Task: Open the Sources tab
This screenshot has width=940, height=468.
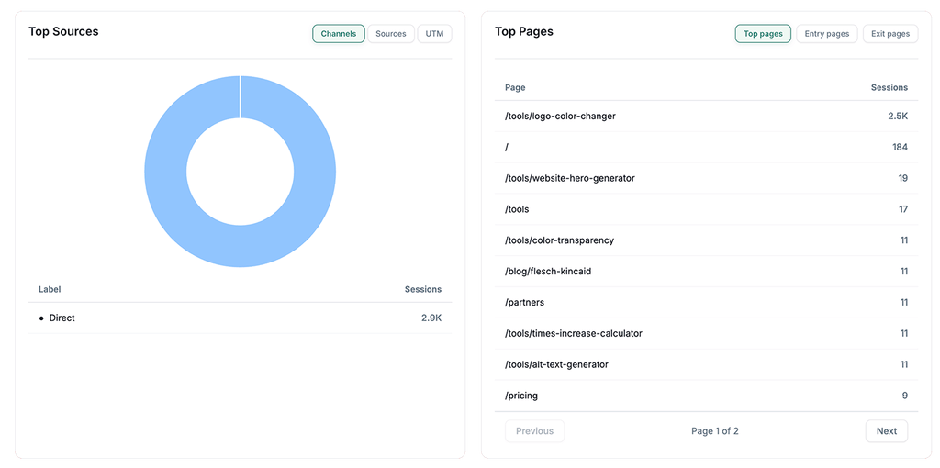Action: click(x=391, y=34)
